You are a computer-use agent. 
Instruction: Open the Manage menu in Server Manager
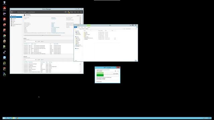click(72, 12)
